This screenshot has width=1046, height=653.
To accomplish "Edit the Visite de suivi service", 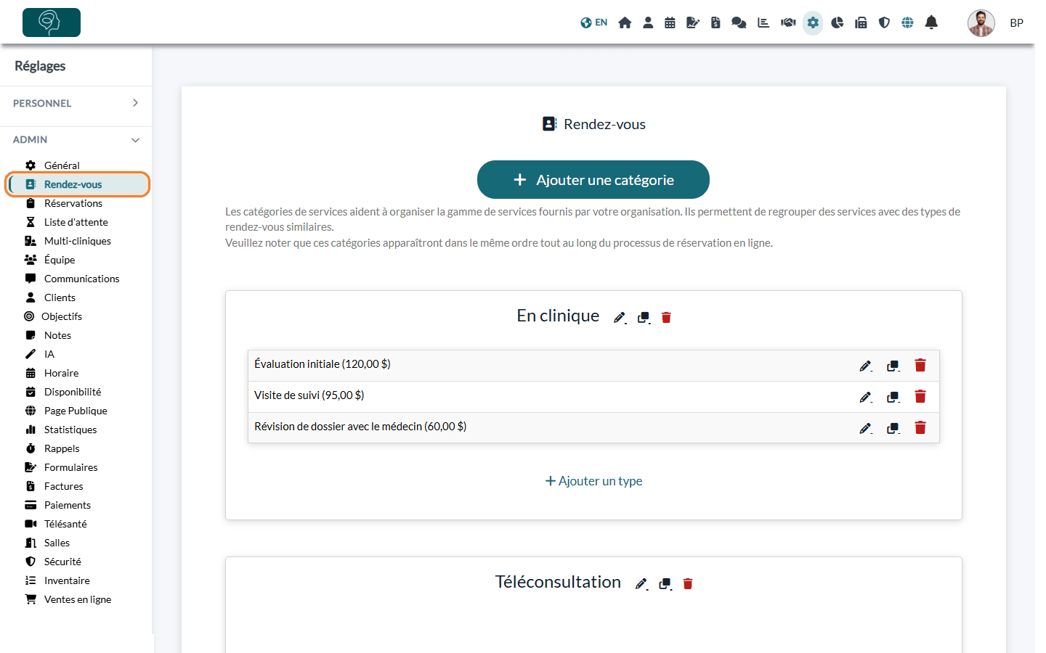I will pyautogui.click(x=866, y=397).
